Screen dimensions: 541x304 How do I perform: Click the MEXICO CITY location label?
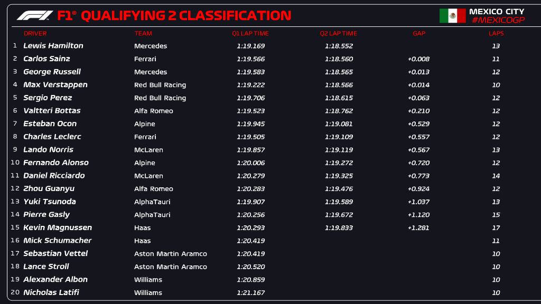pos(497,11)
